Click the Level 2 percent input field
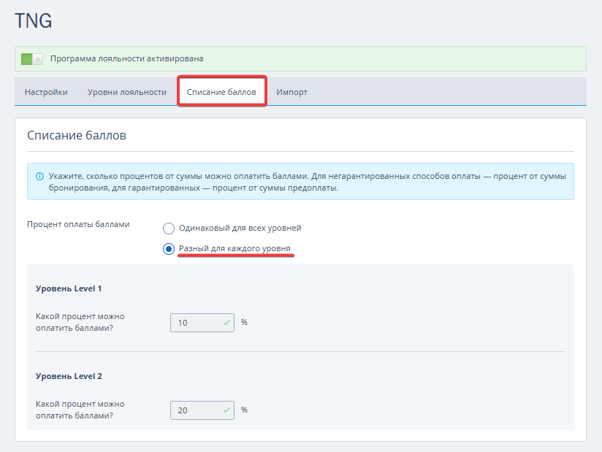The width and height of the screenshot is (602, 452). pyautogui.click(x=202, y=410)
